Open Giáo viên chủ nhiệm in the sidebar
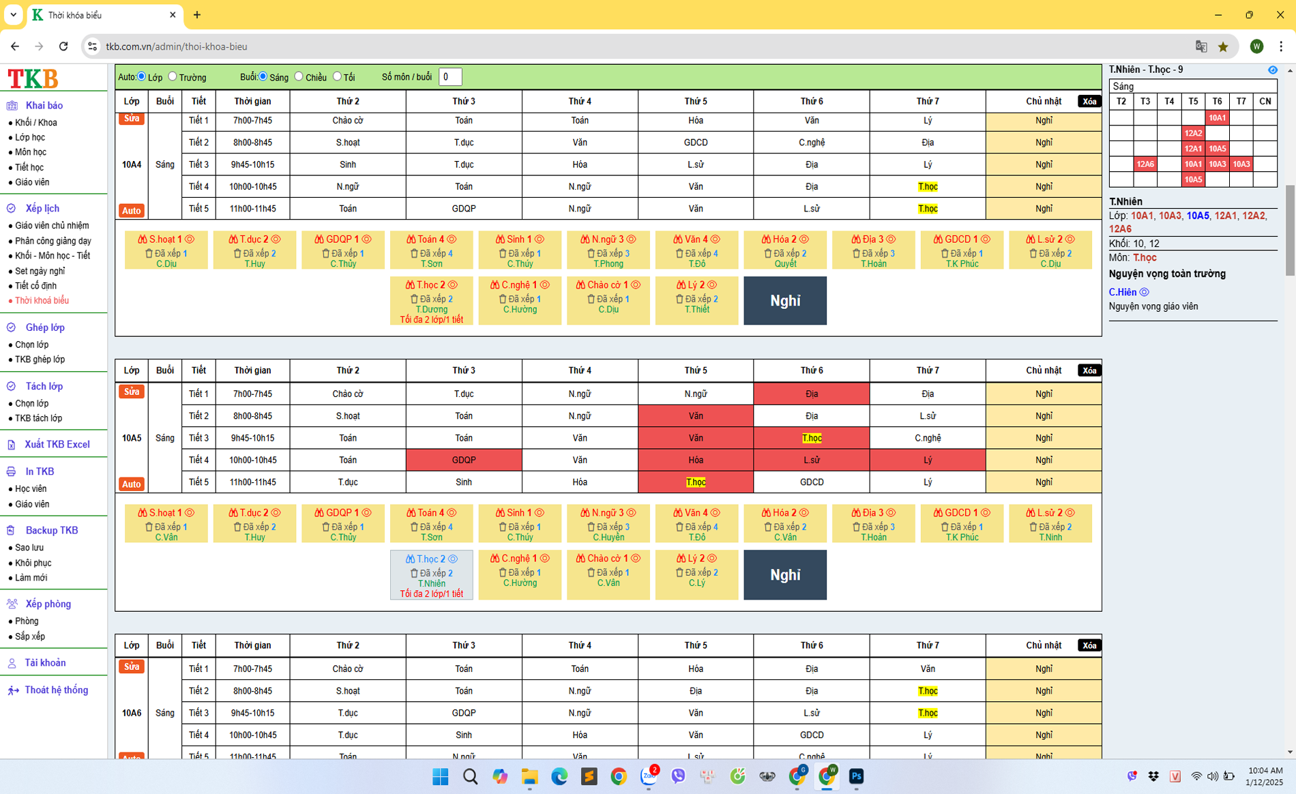1296x794 pixels. click(x=52, y=226)
